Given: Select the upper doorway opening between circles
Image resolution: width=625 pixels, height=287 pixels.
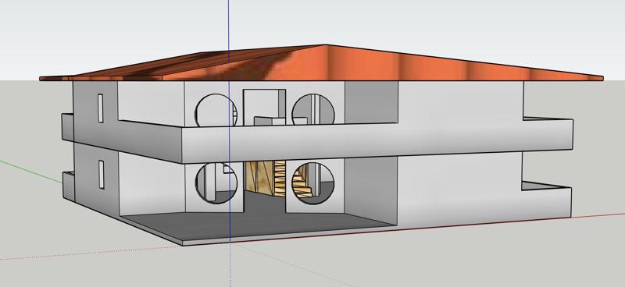Looking at the screenshot, I should 264,107.
